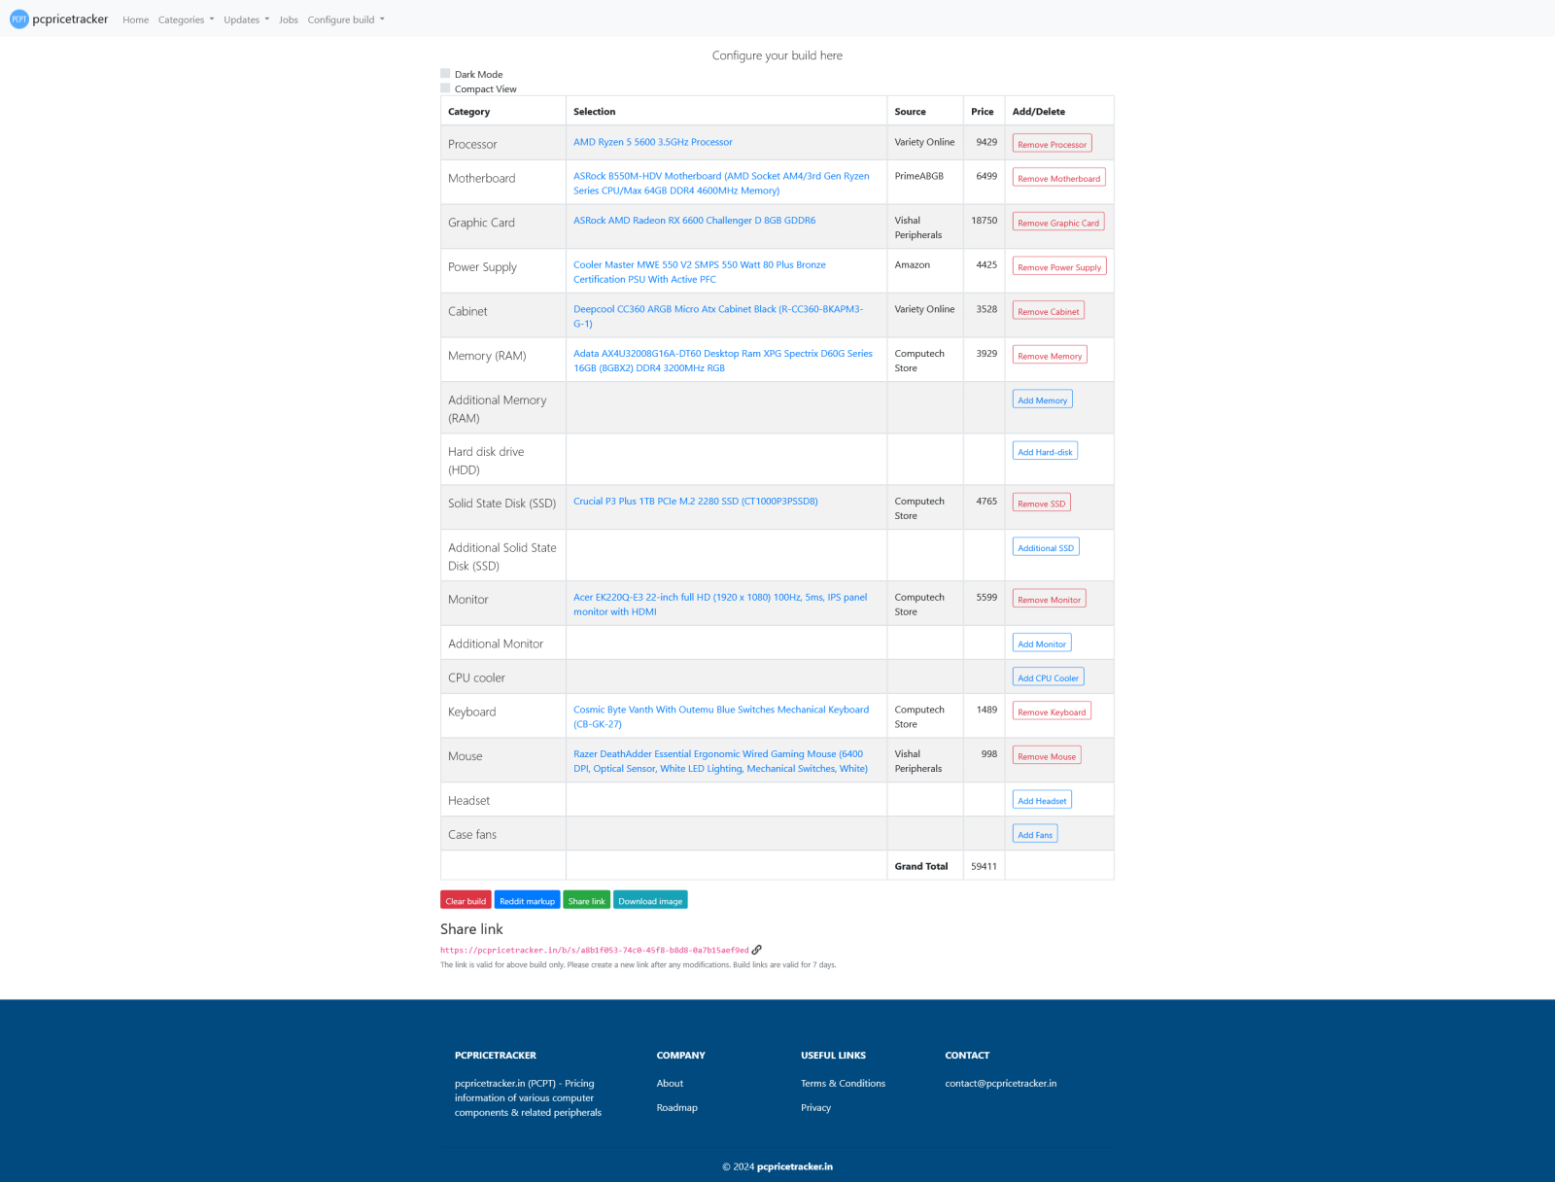Click the Add Fans button
This screenshot has height=1182, width=1555.
pos(1035,834)
